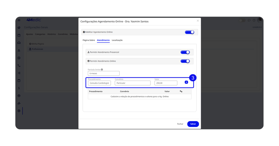Turn off Permitir Atendimento Online switch
This screenshot has height=146, width=279.
(x=185, y=61)
